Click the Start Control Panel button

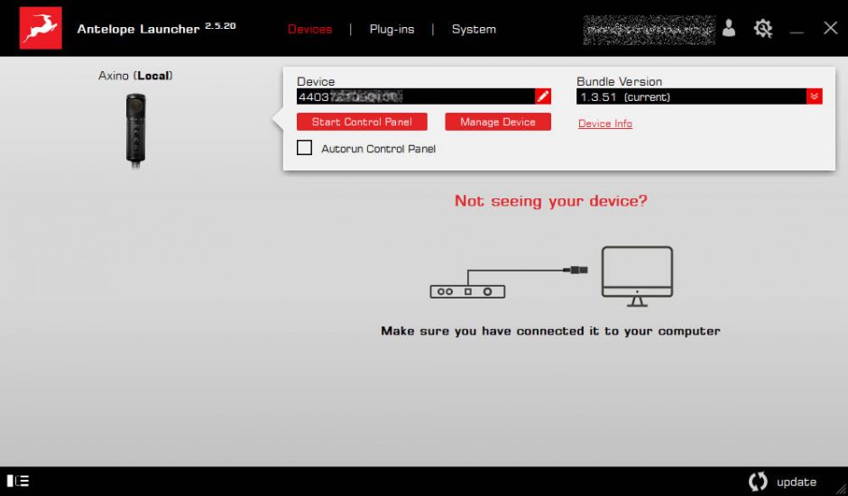point(362,122)
